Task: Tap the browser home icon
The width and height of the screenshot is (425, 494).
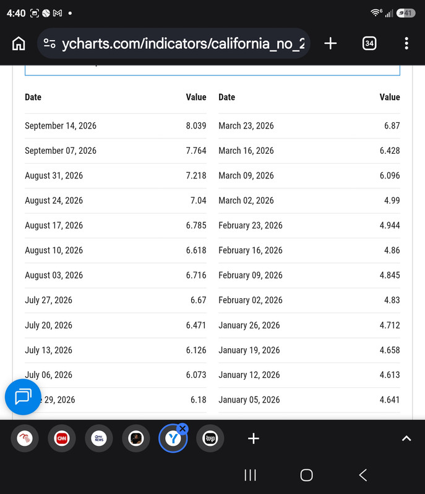Action: [19, 43]
